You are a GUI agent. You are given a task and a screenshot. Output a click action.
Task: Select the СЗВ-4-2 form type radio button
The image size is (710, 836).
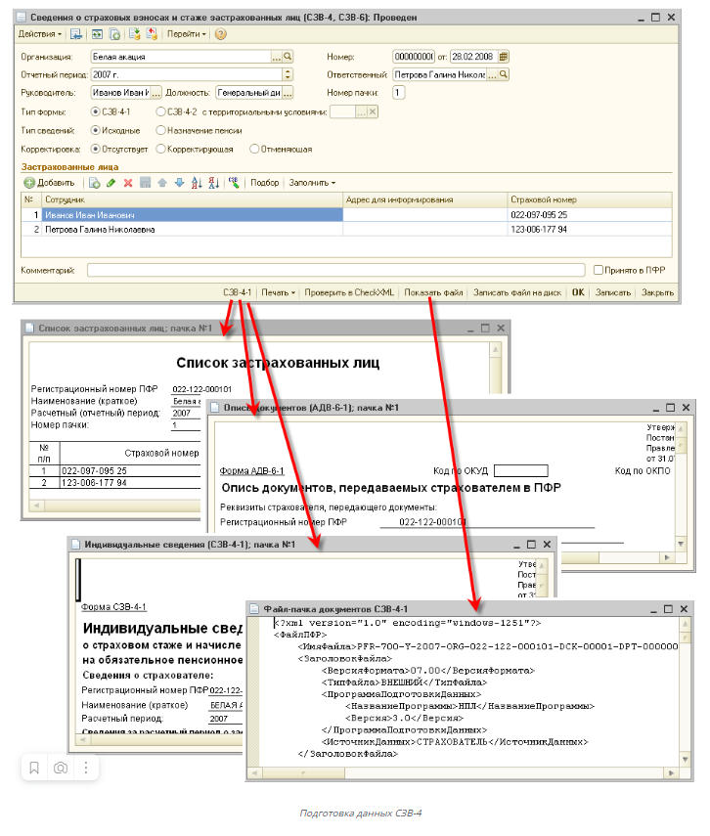[x=159, y=112]
